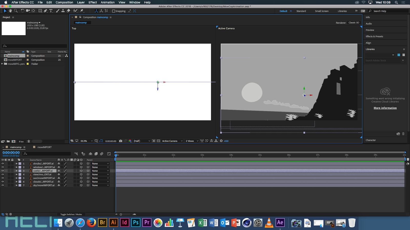Image resolution: width=410 pixels, height=230 pixels.
Task: Open the (Half) resolution dropdown
Action: tap(142, 141)
